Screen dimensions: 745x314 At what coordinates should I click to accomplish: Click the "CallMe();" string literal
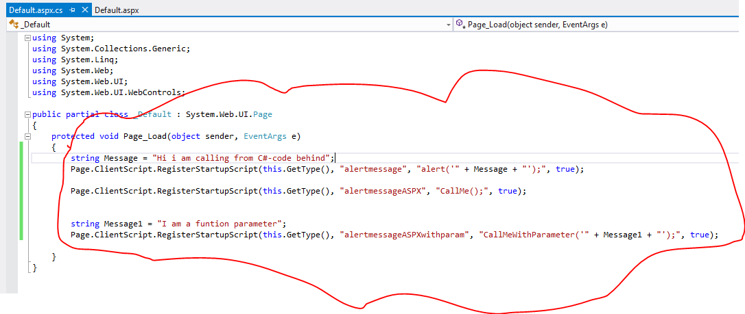click(462, 192)
